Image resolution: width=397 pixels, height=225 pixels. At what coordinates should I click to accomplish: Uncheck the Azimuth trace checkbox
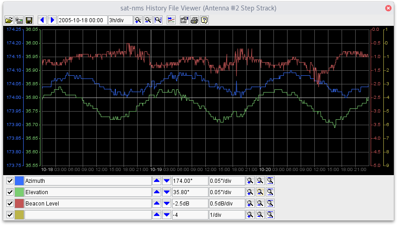click(10, 181)
